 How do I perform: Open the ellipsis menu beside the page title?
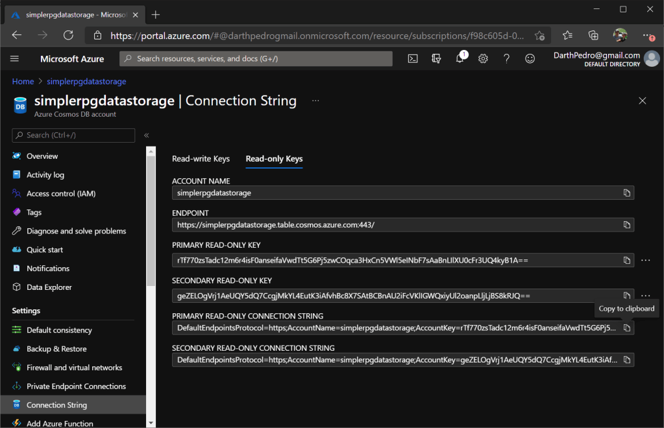[315, 101]
